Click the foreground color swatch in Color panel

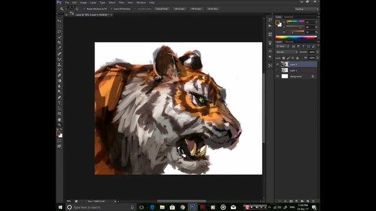click(277, 23)
